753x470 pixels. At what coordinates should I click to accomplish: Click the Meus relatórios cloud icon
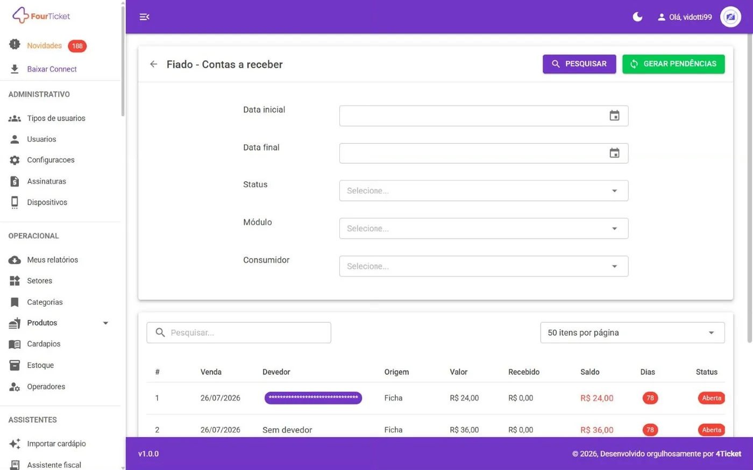pyautogui.click(x=15, y=260)
